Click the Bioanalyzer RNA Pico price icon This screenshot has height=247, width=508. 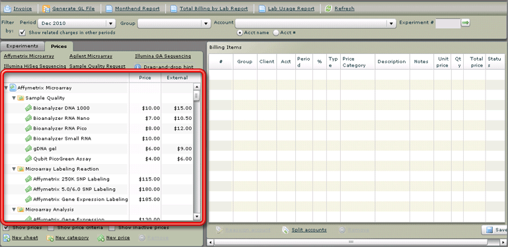coord(28,128)
